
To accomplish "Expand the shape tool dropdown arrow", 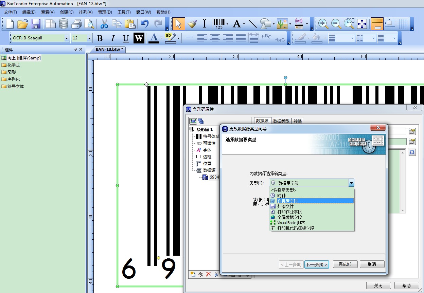I will click(x=273, y=24).
